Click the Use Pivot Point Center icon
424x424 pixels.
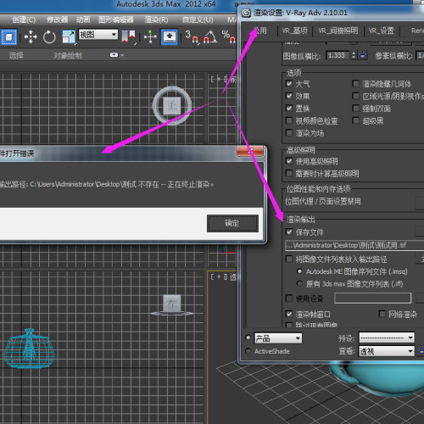click(x=128, y=36)
